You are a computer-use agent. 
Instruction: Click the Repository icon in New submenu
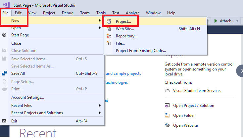[x=109, y=36]
